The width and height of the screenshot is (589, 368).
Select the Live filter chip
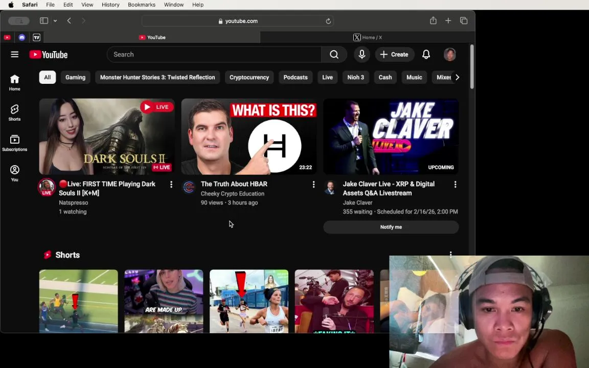(328, 77)
